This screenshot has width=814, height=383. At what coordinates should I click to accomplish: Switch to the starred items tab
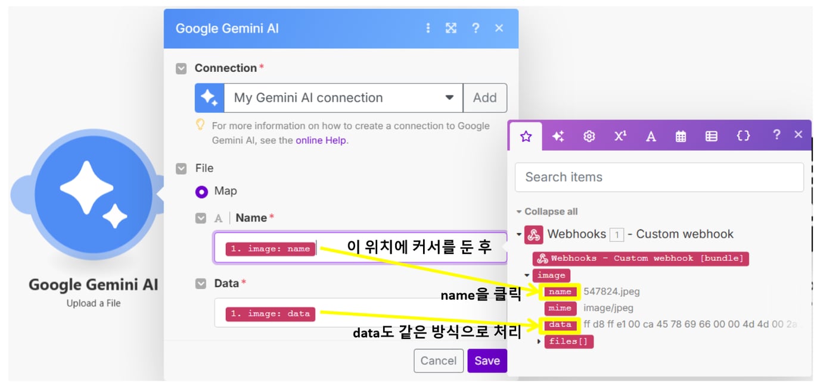(526, 136)
